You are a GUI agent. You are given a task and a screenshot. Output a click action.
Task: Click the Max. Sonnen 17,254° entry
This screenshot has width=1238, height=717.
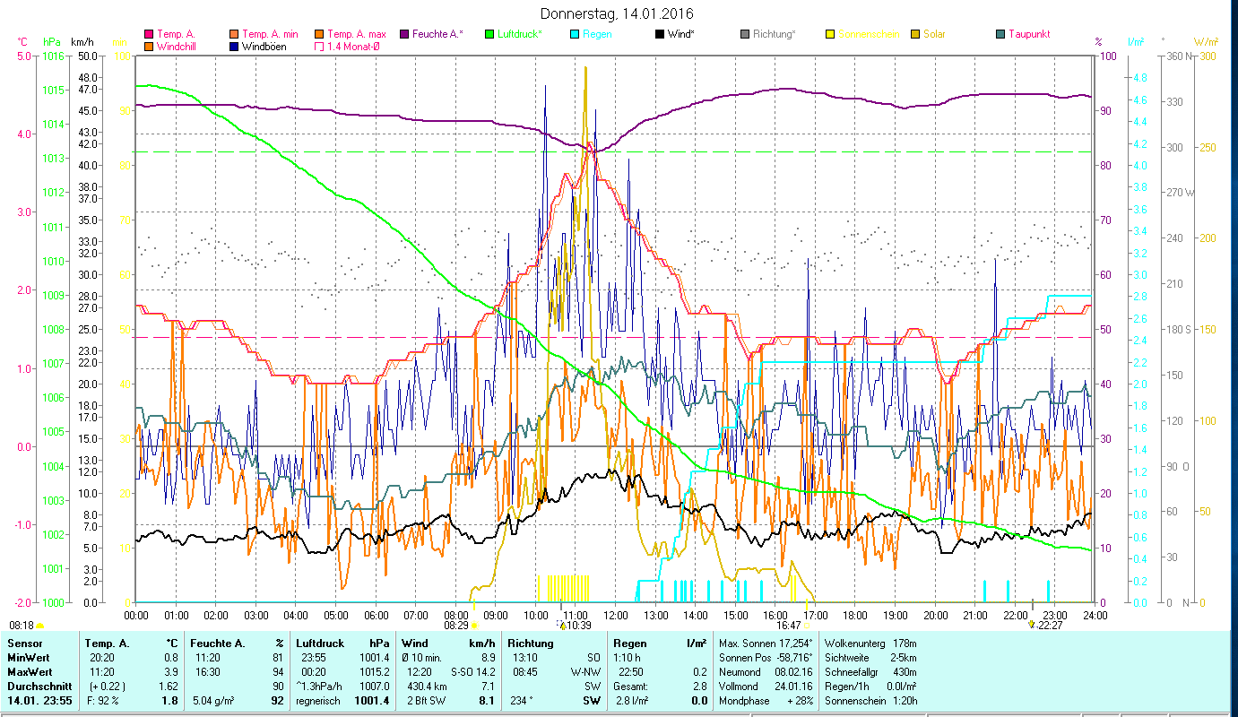point(766,643)
